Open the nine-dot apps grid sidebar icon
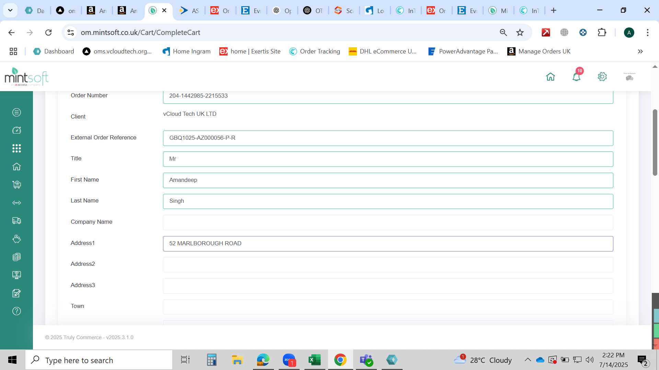The height and width of the screenshot is (370, 659). click(16, 148)
